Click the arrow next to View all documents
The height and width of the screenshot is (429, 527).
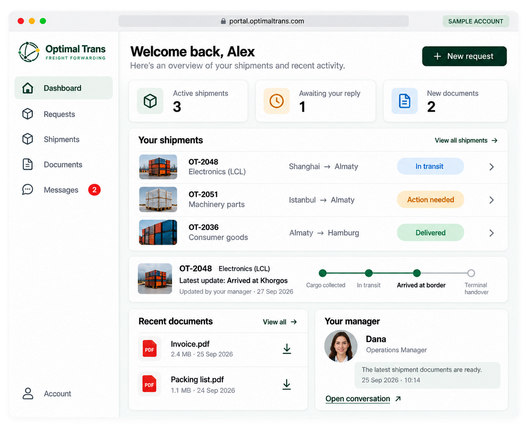click(294, 322)
